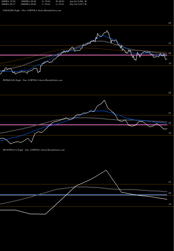174x251 pixels.
Task: Click the 20EMA: 19.92 value
Action: point(9,1)
